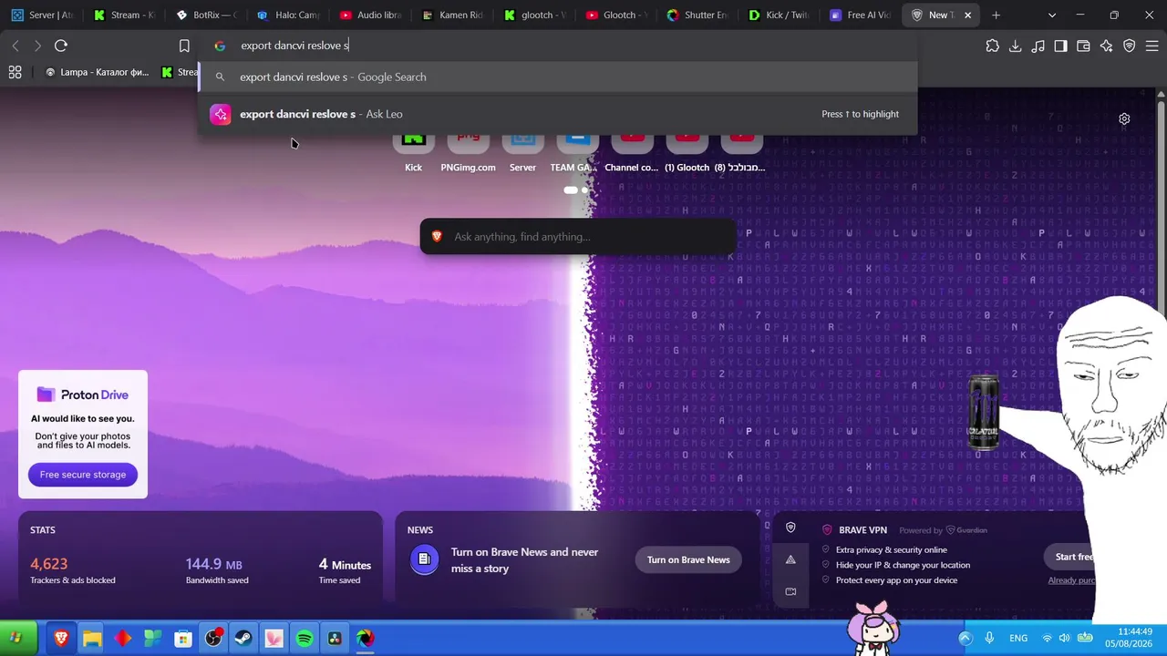The height and width of the screenshot is (656, 1167).
Task: Click Turn on Brave News button
Action: point(688,559)
